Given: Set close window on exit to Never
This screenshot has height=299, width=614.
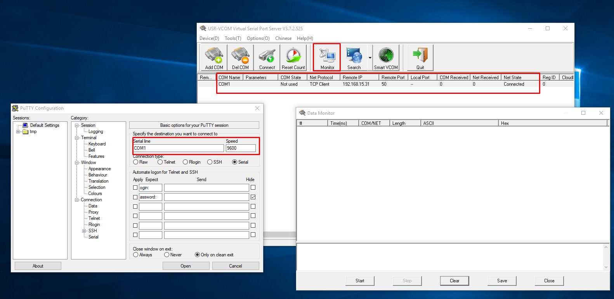Looking at the screenshot, I should pos(167,255).
